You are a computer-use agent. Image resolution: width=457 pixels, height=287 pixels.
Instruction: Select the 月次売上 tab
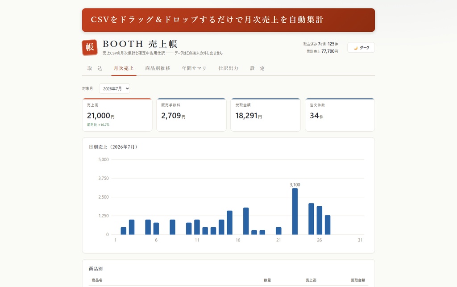pos(124,68)
